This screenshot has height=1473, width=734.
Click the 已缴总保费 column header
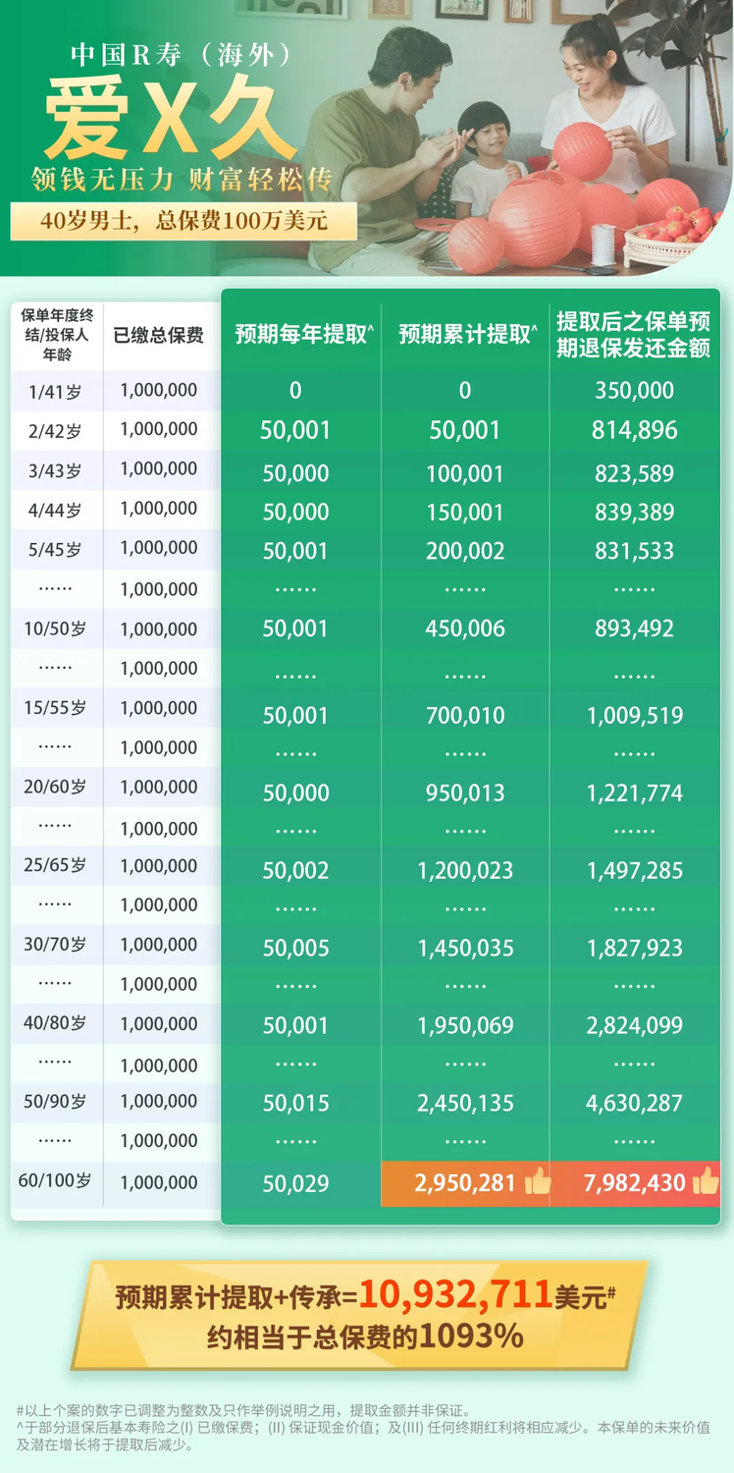(159, 336)
